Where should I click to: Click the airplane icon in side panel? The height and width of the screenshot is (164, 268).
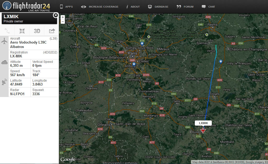point(4,41)
